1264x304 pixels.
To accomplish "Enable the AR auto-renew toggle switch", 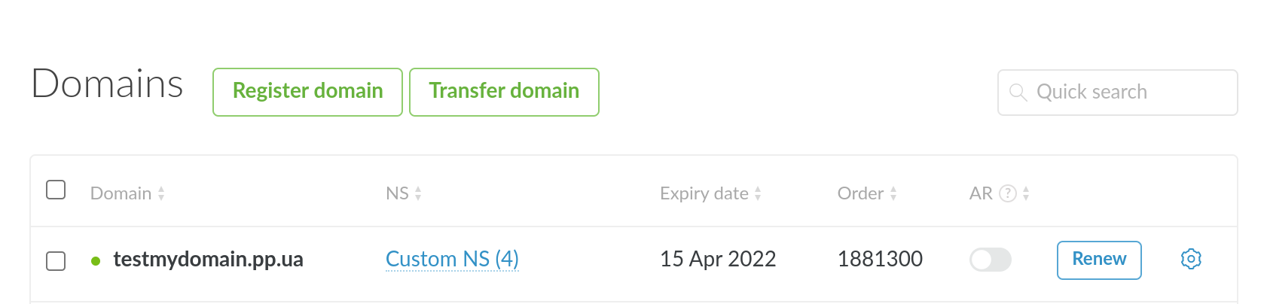I will (x=990, y=260).
